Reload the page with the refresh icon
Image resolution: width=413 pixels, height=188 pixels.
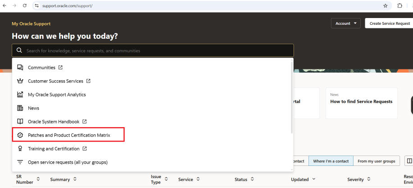[24, 5]
